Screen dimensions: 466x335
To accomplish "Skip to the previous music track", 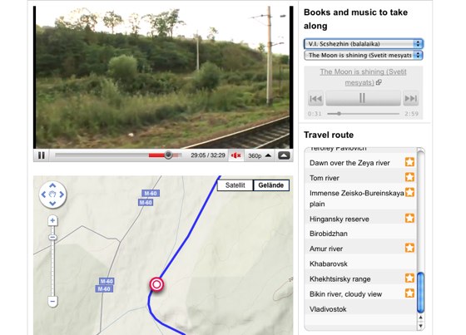I will pos(315,98).
